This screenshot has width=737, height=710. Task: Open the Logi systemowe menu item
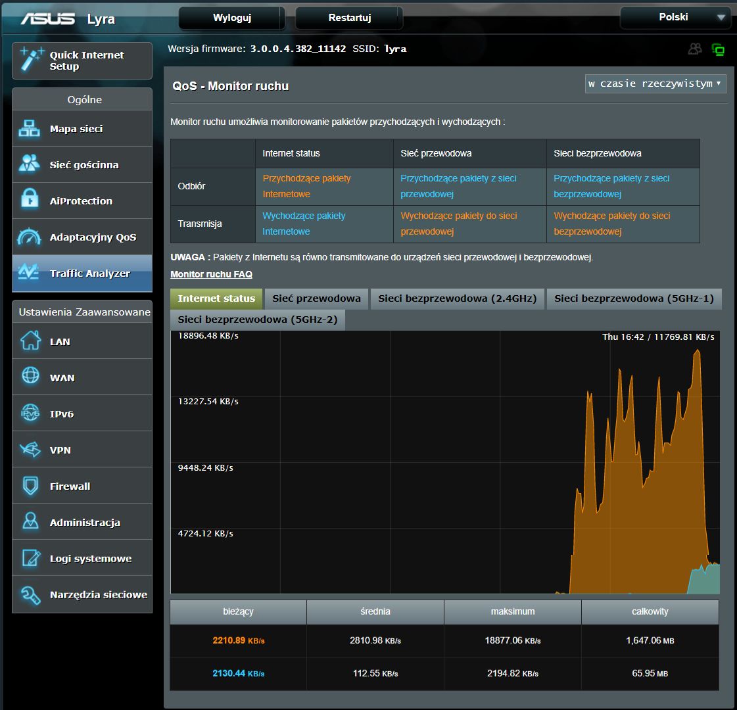[x=82, y=558]
